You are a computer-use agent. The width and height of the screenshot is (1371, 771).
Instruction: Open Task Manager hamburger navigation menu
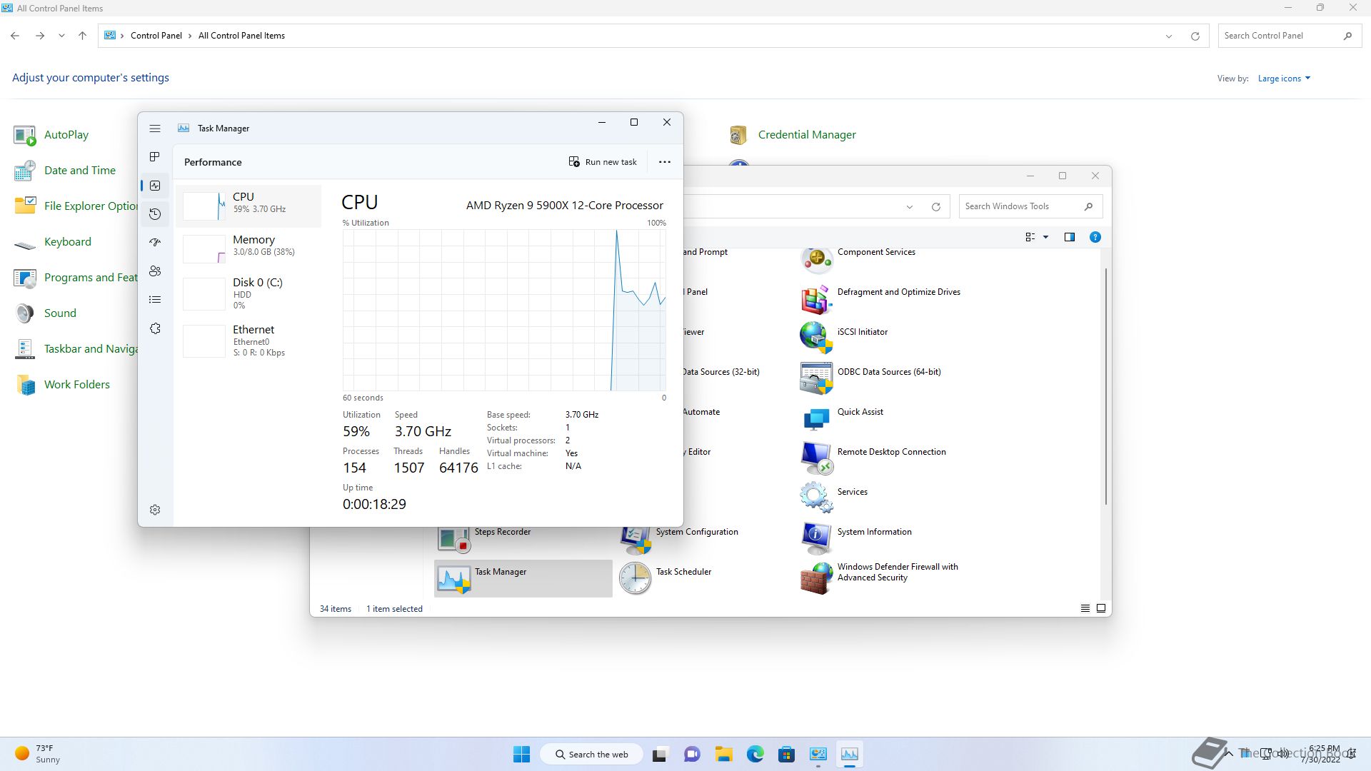(x=155, y=128)
